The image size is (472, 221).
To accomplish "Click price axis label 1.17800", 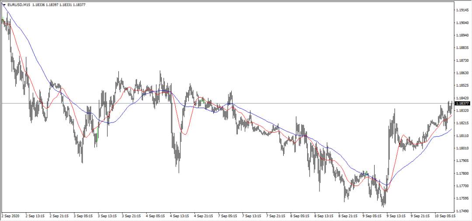I will (x=462, y=173).
